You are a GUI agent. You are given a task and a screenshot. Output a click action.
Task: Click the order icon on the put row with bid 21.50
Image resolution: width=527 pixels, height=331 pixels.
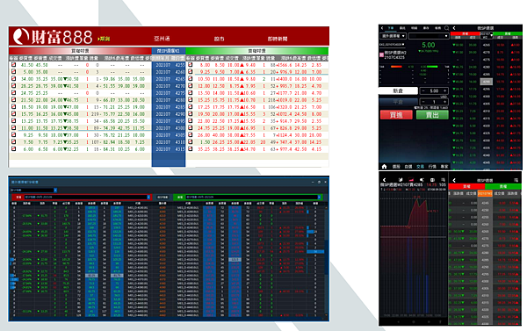tap(14, 100)
